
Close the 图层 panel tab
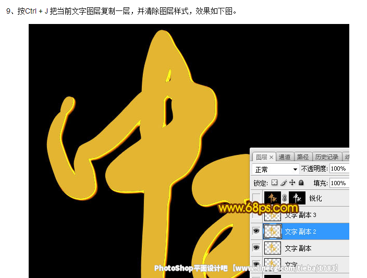coord(271,157)
